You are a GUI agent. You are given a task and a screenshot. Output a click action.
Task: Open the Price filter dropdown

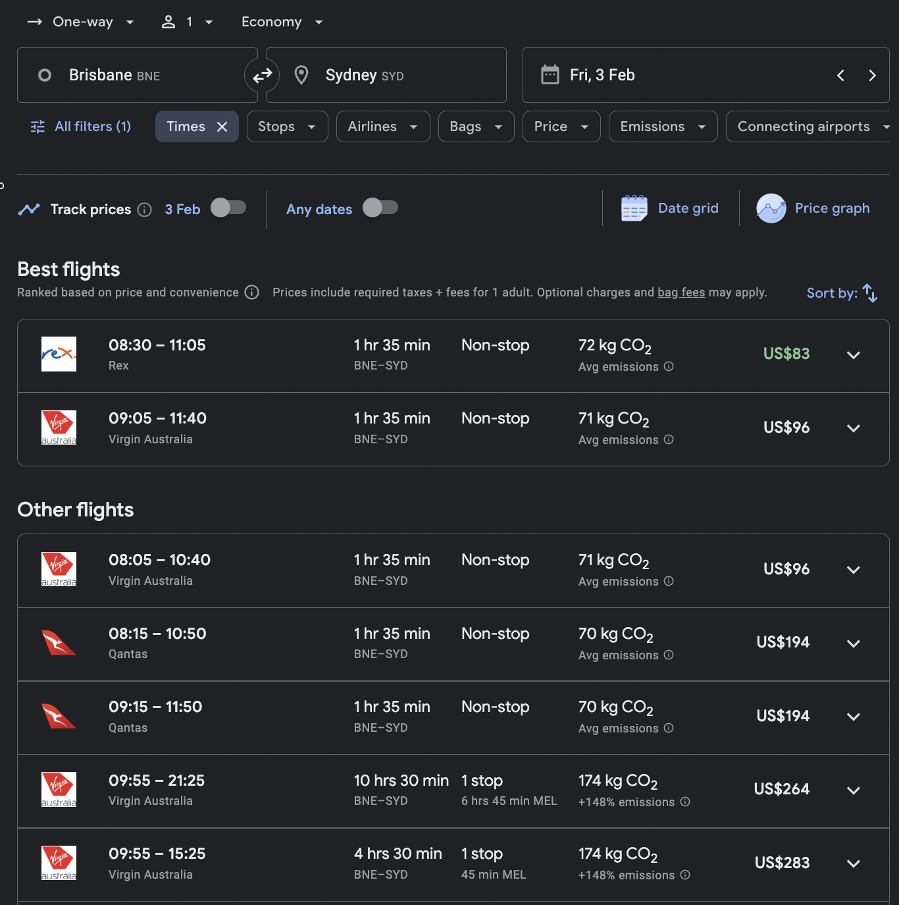click(561, 126)
